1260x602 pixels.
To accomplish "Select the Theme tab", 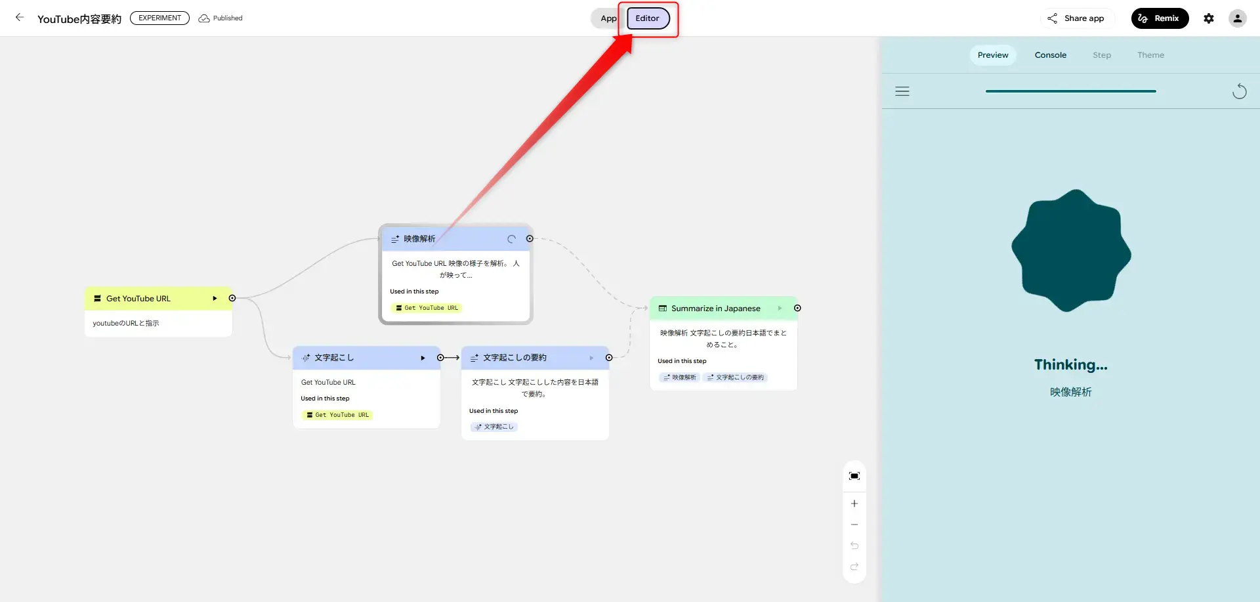I will pos(1150,55).
